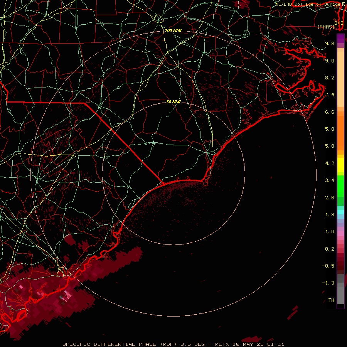Click the 8.2 value on the KDP scale
The height and width of the screenshot is (347, 347).
[330, 77]
